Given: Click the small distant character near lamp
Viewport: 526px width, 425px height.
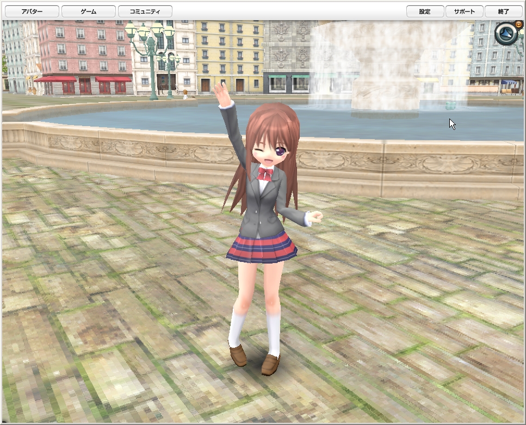Looking at the screenshot, I should click(185, 94).
